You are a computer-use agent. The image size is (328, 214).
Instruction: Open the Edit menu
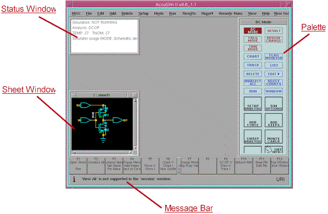pyautogui.click(x=101, y=13)
